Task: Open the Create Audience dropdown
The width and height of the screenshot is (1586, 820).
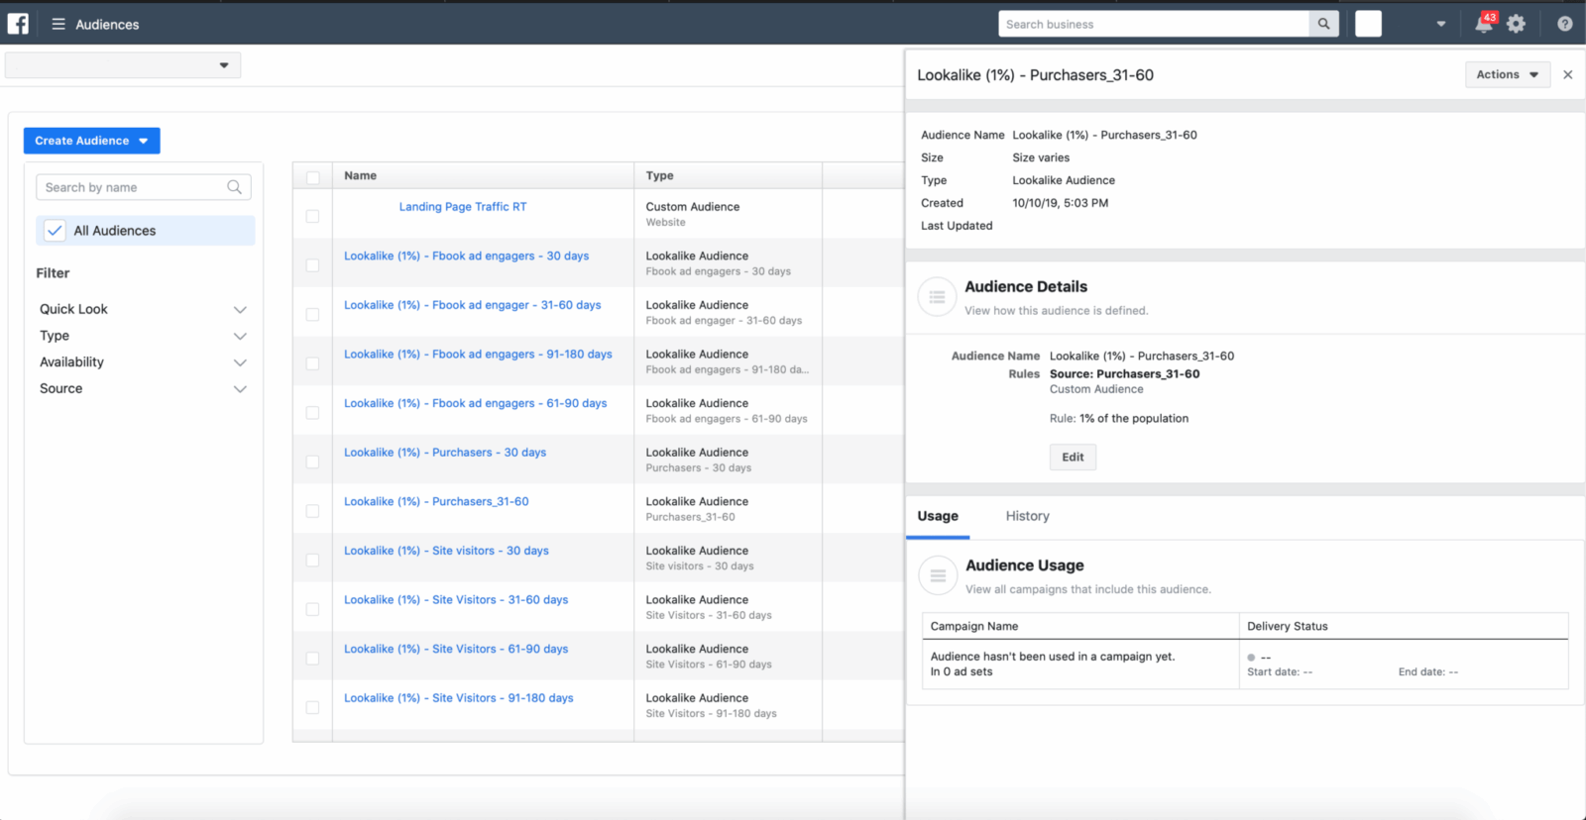Action: tap(91, 141)
